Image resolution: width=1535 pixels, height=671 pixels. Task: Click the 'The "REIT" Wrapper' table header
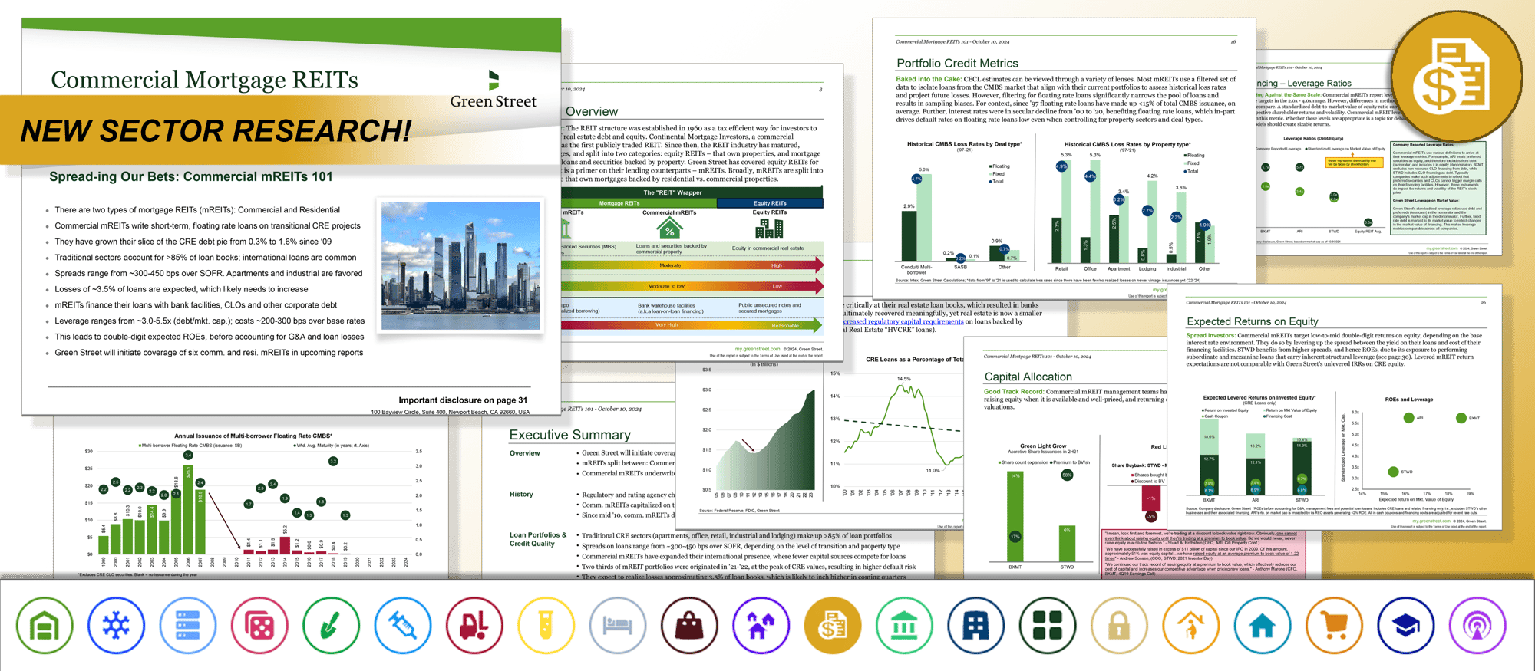(672, 192)
